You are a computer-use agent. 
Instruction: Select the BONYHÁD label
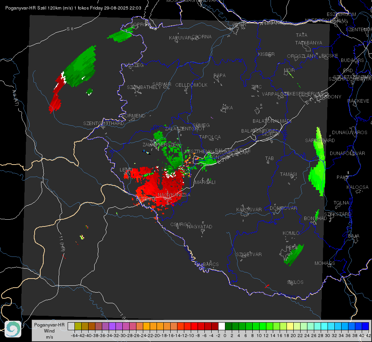tap(315, 218)
